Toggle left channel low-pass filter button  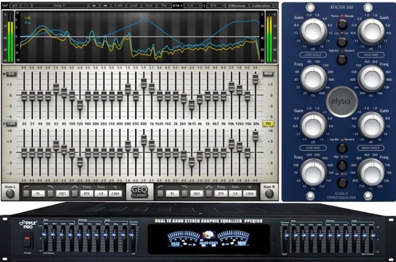point(51,193)
